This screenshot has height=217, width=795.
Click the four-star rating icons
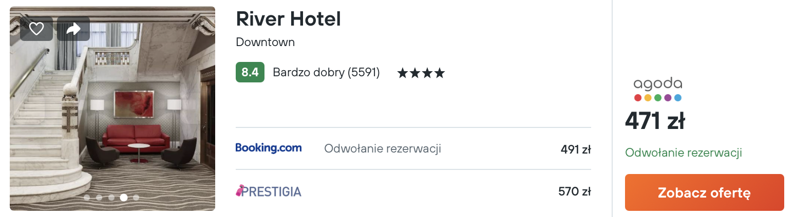pos(421,73)
